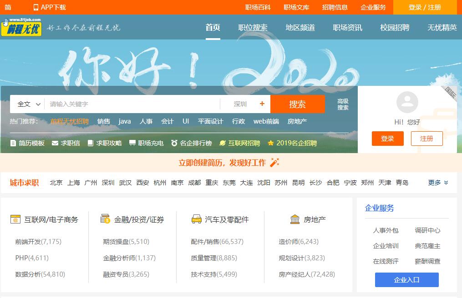Click the 企业服务 panel heading
This screenshot has width=462, height=298.
point(380,208)
